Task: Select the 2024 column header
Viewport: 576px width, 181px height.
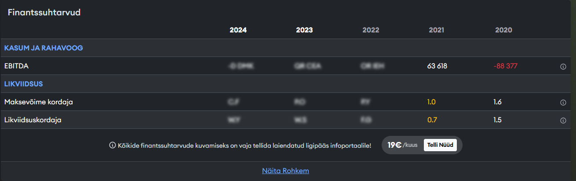Action: [x=238, y=30]
